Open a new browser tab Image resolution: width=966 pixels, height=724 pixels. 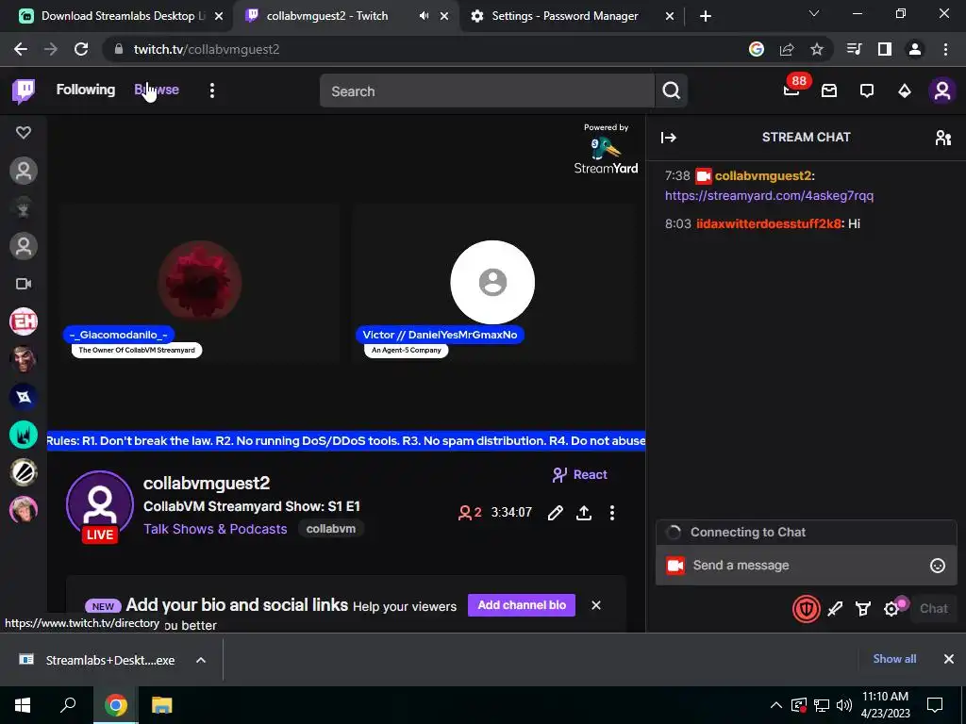tap(706, 16)
